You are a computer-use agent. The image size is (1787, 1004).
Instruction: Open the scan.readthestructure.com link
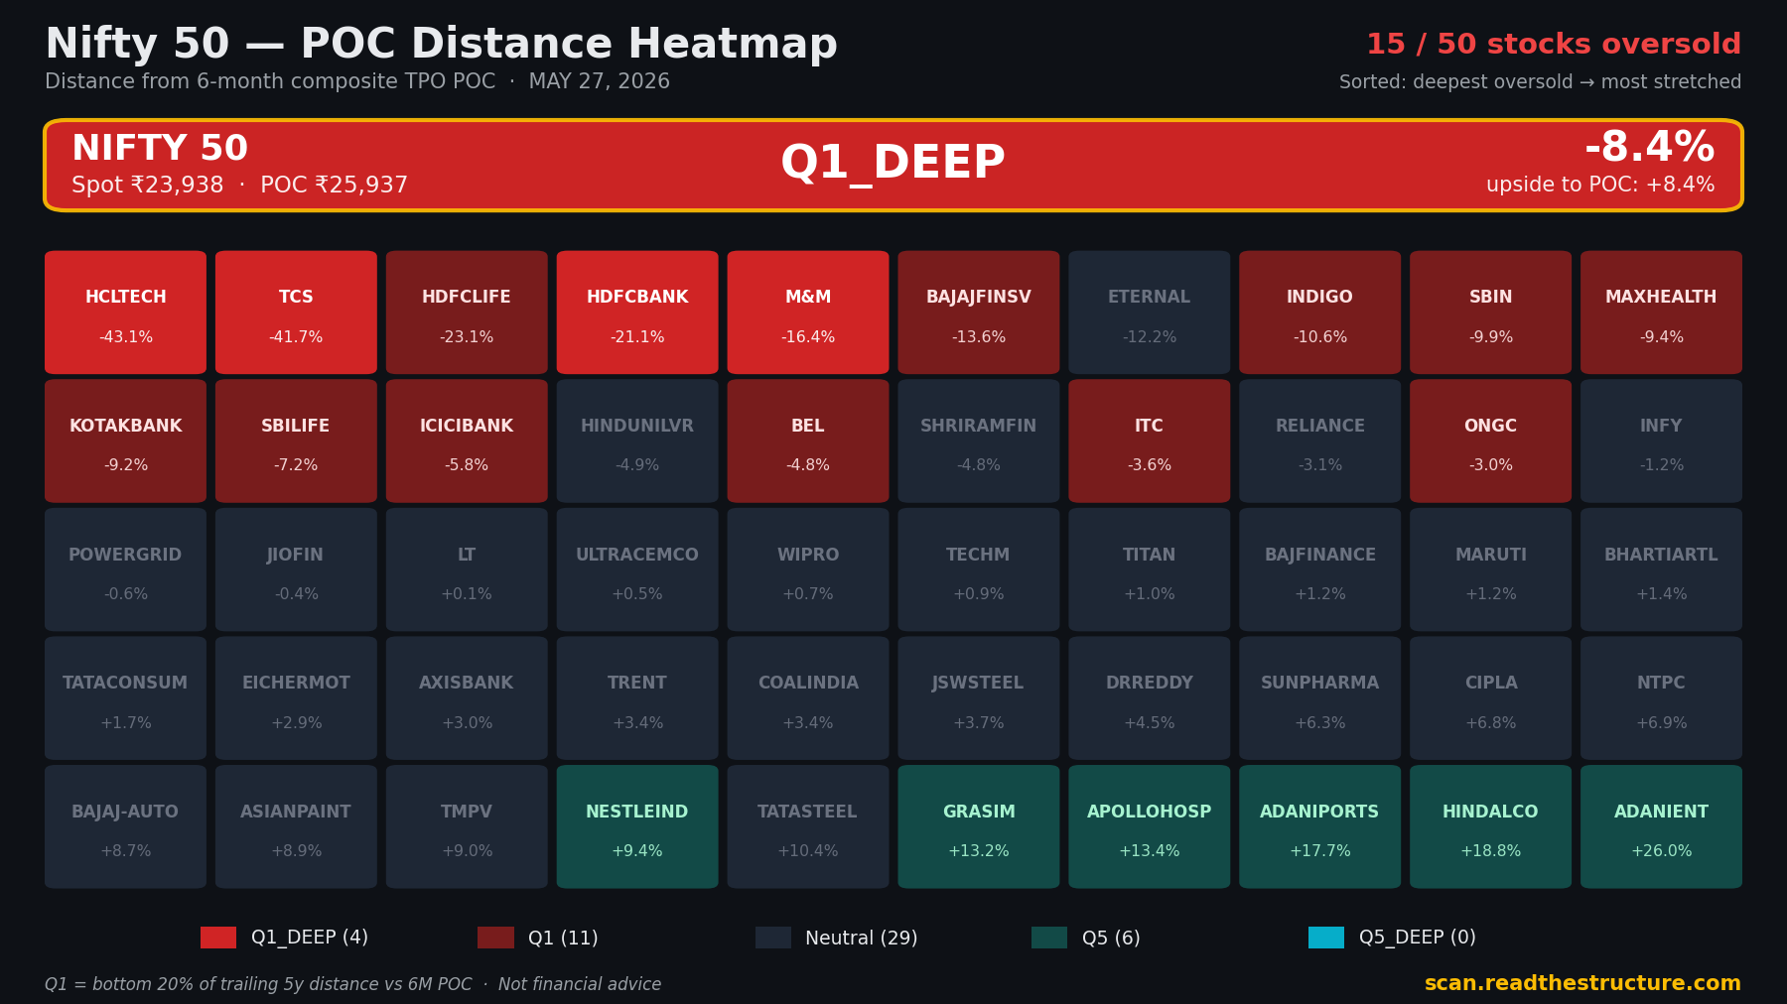coord(1582,983)
